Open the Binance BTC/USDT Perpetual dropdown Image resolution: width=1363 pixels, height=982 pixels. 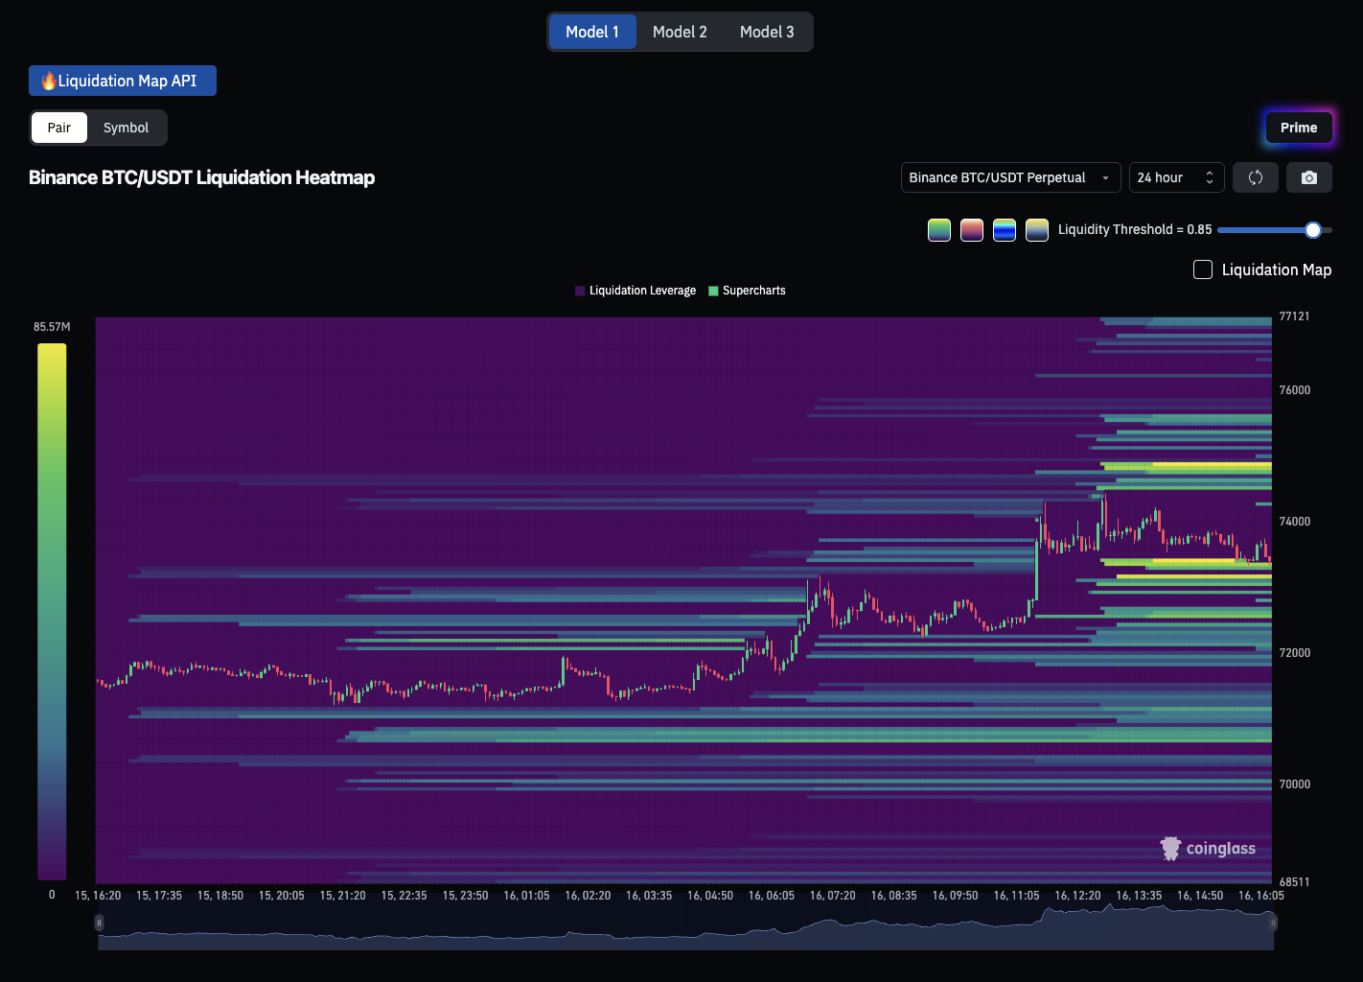click(1010, 177)
